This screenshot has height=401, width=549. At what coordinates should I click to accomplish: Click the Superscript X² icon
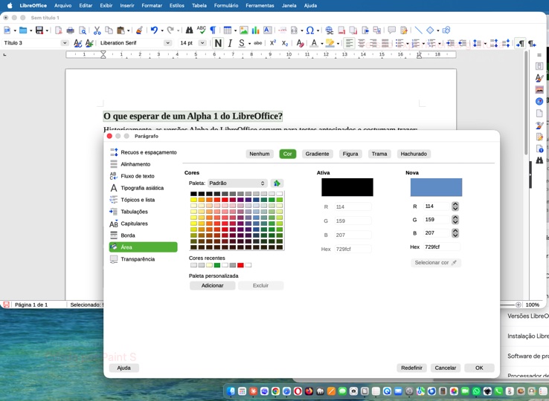pyautogui.click(x=273, y=43)
